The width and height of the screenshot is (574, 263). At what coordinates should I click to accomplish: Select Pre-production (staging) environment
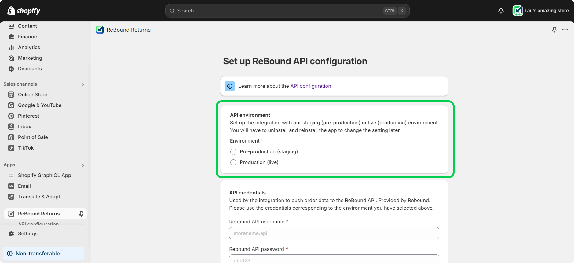pos(233,152)
